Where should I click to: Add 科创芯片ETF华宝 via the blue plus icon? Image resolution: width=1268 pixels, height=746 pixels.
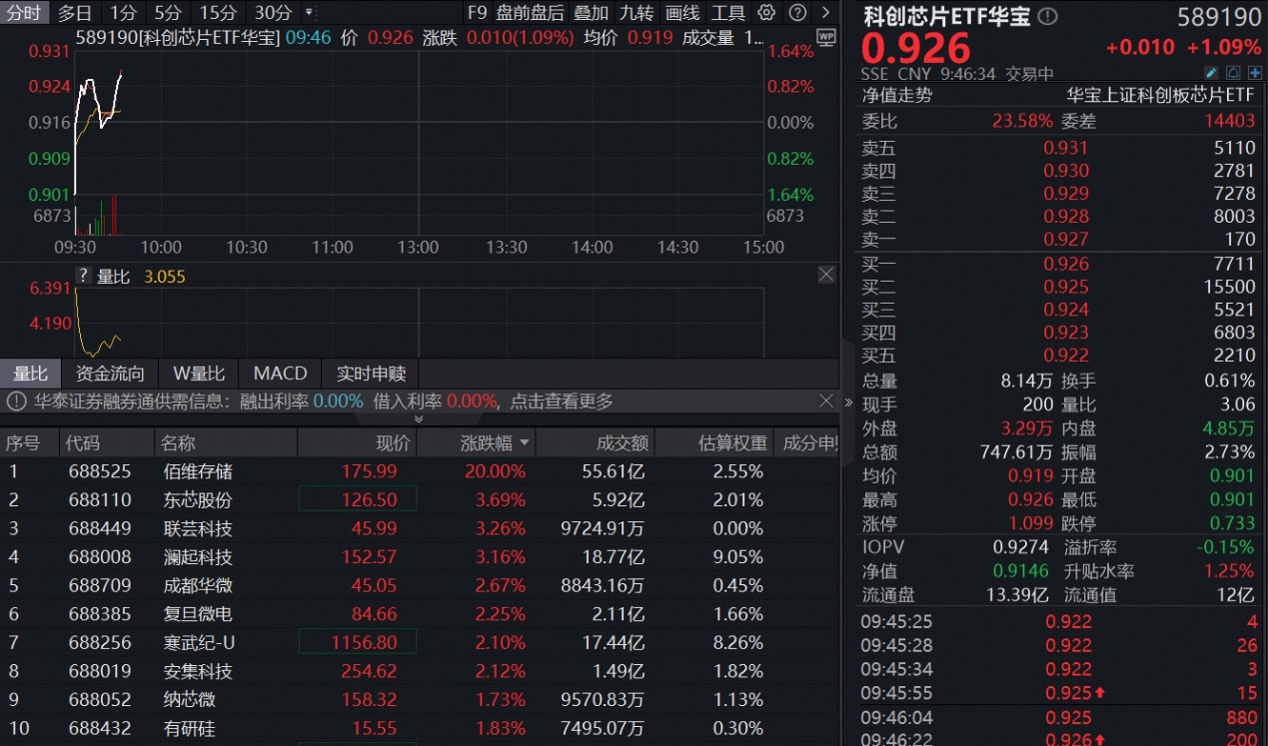click(1255, 72)
